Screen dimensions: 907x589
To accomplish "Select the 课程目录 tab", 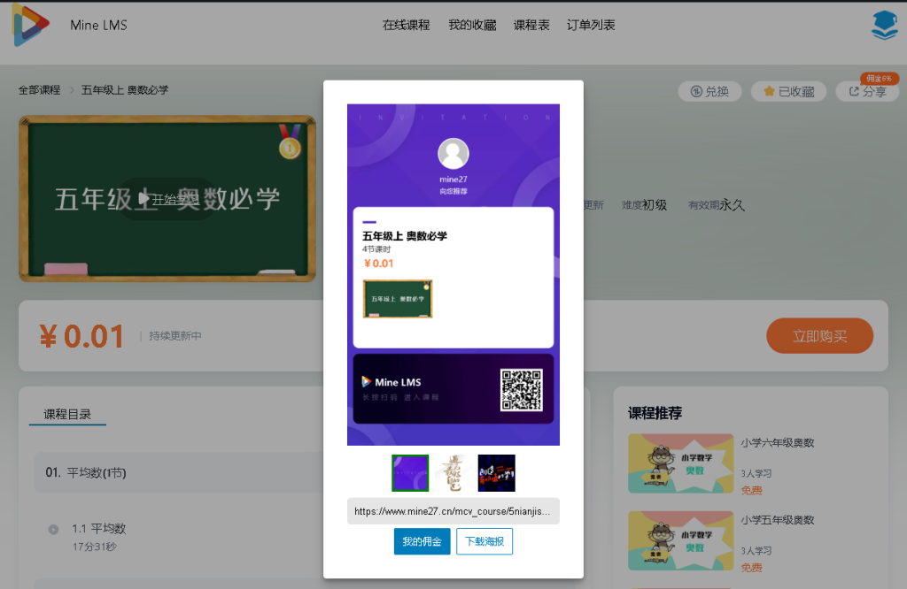I will pos(67,414).
